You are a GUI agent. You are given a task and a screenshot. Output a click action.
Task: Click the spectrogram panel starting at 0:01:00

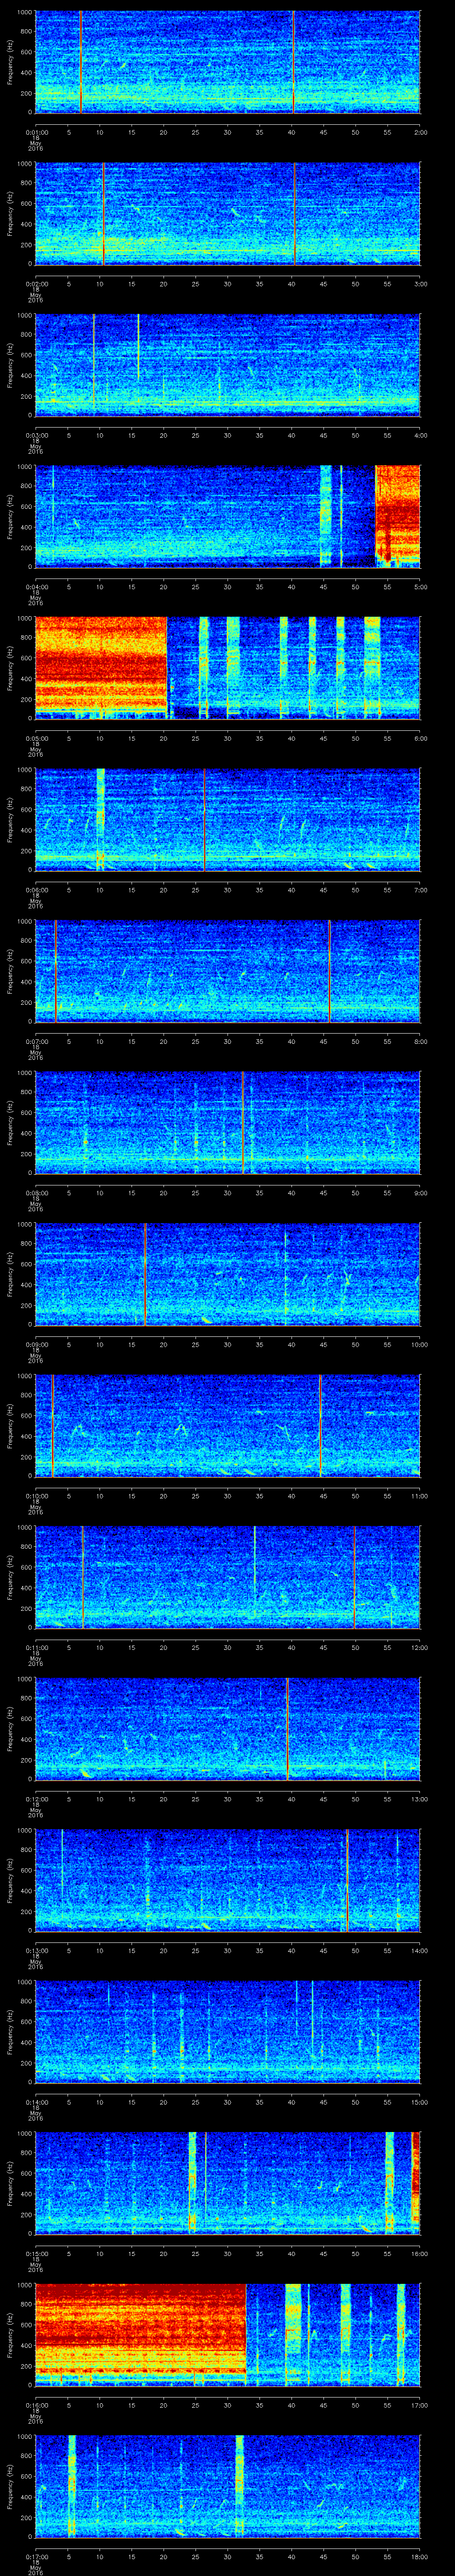pyautogui.click(x=228, y=62)
